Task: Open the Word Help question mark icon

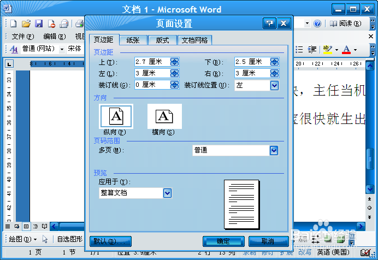Action: [317, 23]
